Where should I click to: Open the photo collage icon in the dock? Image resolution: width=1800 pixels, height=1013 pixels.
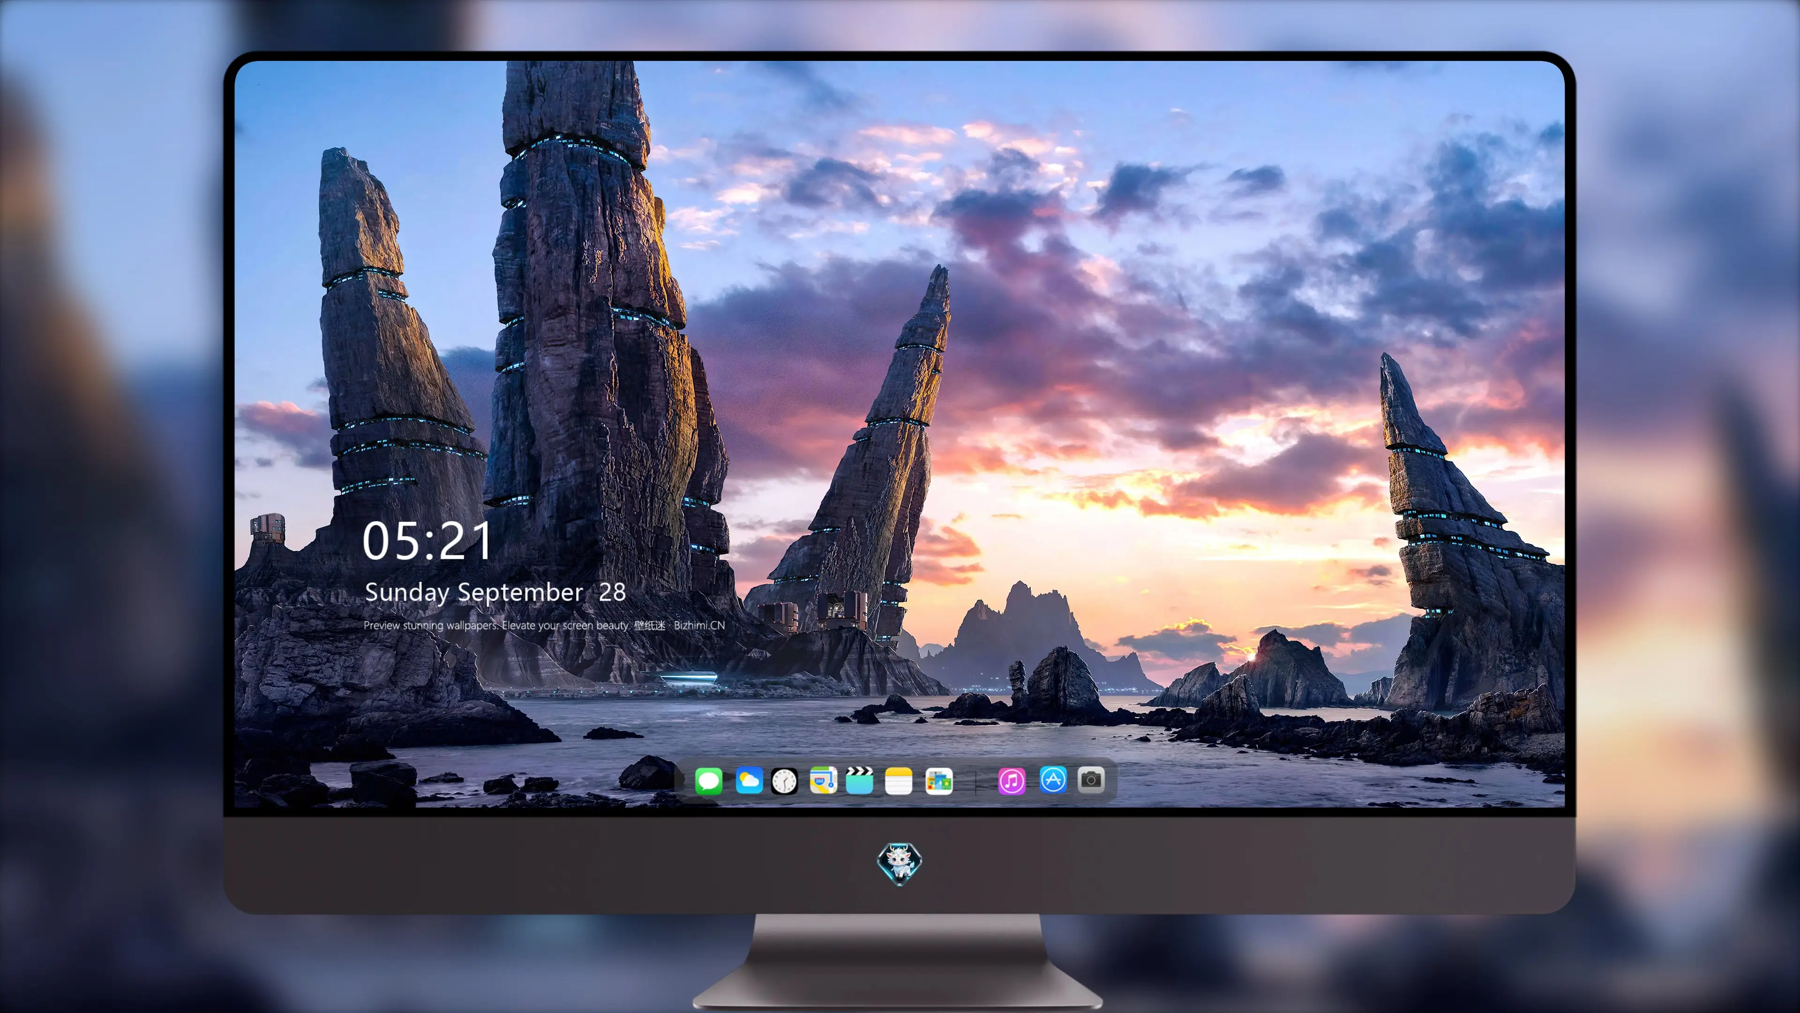939,781
